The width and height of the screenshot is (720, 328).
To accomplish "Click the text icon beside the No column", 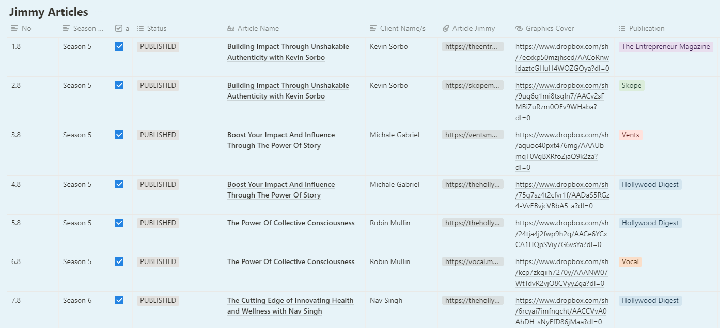I will pos(15,29).
